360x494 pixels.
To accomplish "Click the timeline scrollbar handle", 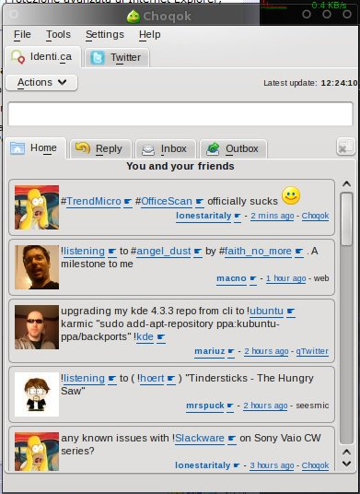I will [346, 219].
